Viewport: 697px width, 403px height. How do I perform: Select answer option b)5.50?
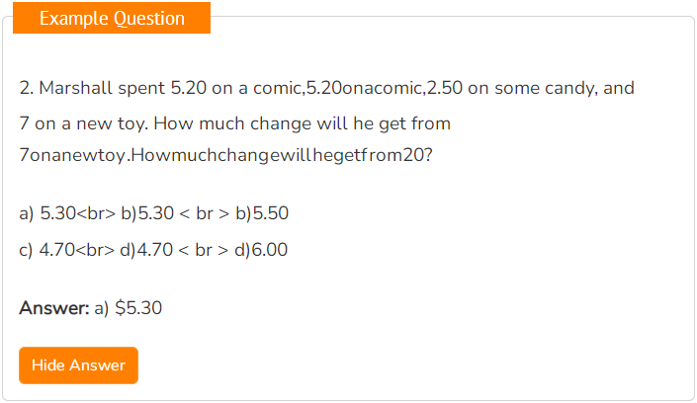pos(262,213)
